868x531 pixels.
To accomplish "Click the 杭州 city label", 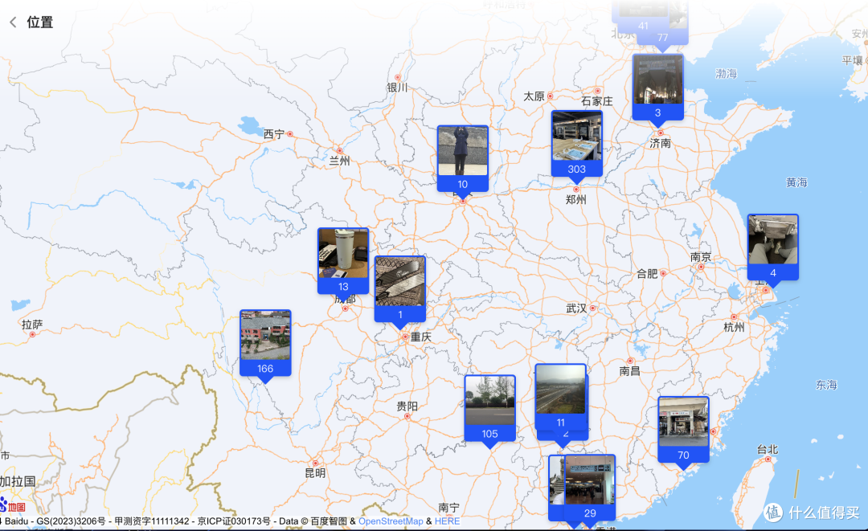I will 734,328.
